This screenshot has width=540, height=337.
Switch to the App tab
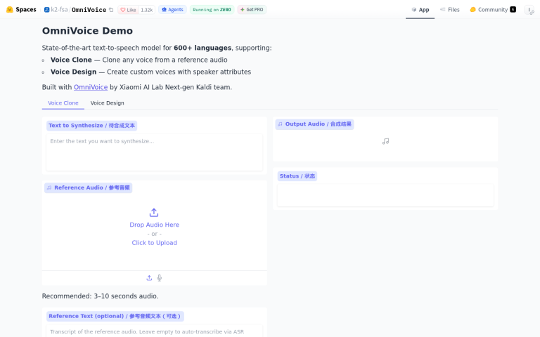420,10
